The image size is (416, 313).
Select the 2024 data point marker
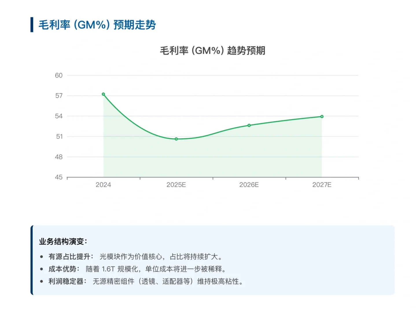(x=103, y=94)
